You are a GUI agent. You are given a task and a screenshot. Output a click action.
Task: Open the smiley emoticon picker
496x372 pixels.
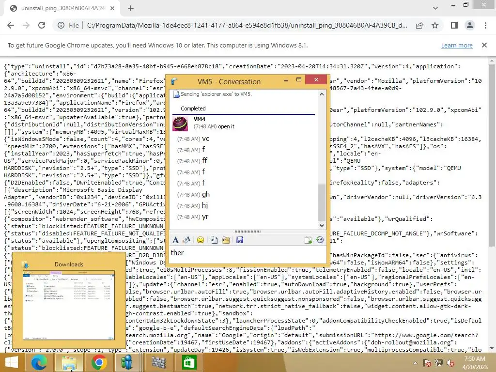click(200, 240)
